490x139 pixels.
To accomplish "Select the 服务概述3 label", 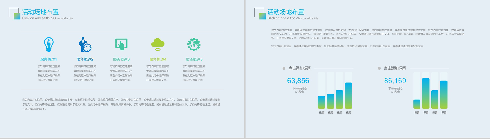I will 121,59.
